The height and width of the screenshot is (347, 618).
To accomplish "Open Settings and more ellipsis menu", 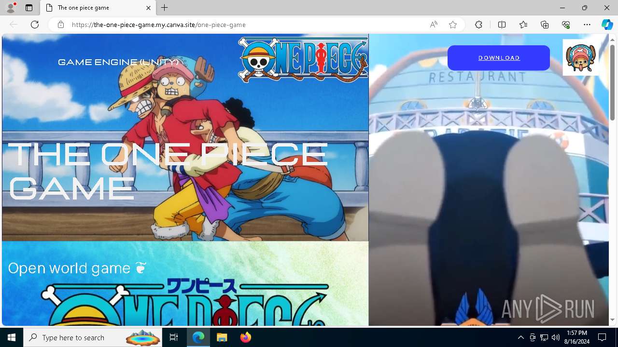I will (x=587, y=25).
